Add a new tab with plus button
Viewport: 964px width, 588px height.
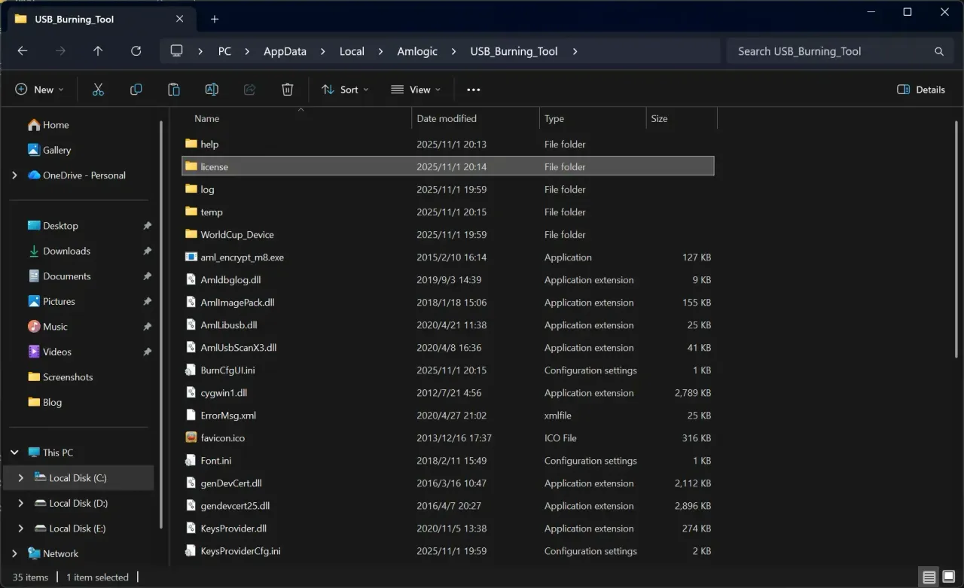coord(215,19)
